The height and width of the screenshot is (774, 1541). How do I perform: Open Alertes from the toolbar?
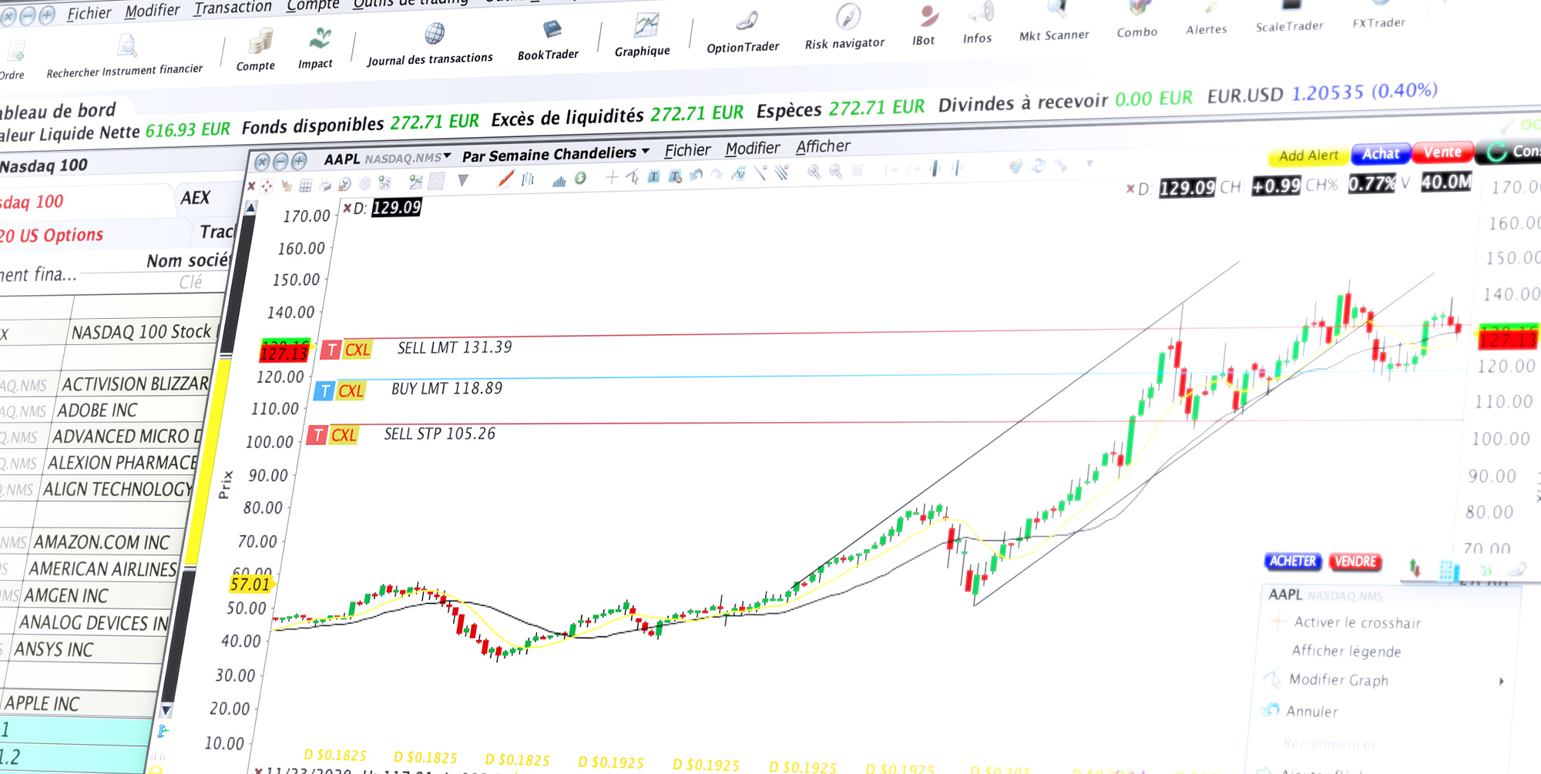tap(1207, 18)
